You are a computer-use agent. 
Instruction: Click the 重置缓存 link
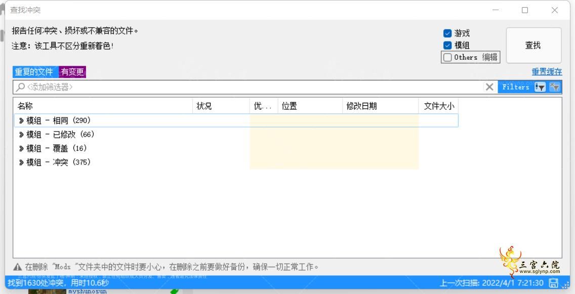tap(547, 72)
